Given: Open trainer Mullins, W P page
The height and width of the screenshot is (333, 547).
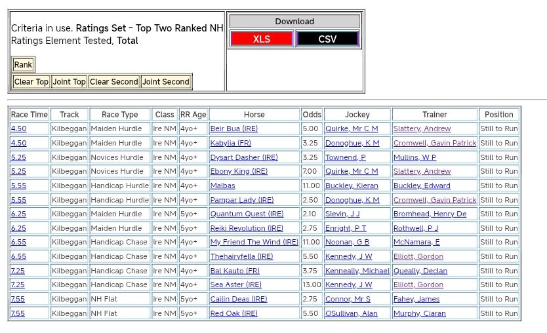Looking at the screenshot, I should (415, 157).
